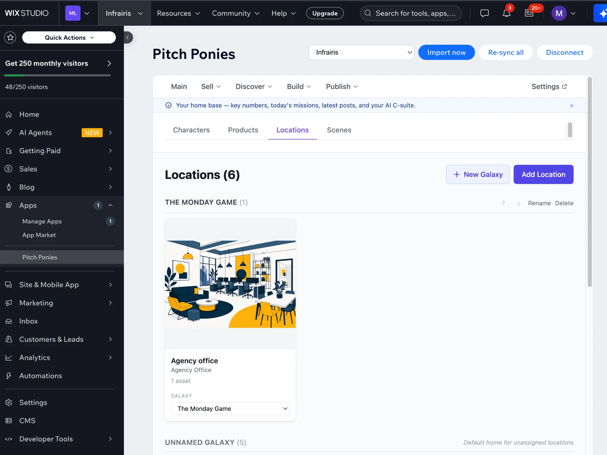Click the CMS table icon
The width and height of the screenshot is (607, 455).
point(9,421)
